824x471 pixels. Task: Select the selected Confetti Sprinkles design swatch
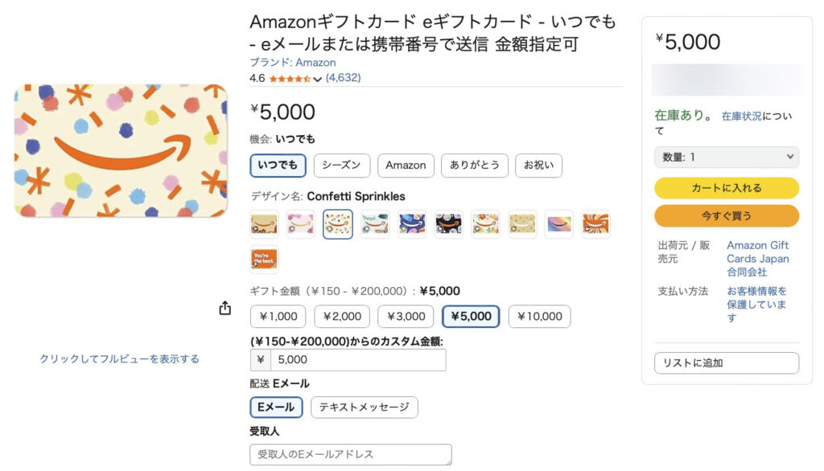pos(338,224)
